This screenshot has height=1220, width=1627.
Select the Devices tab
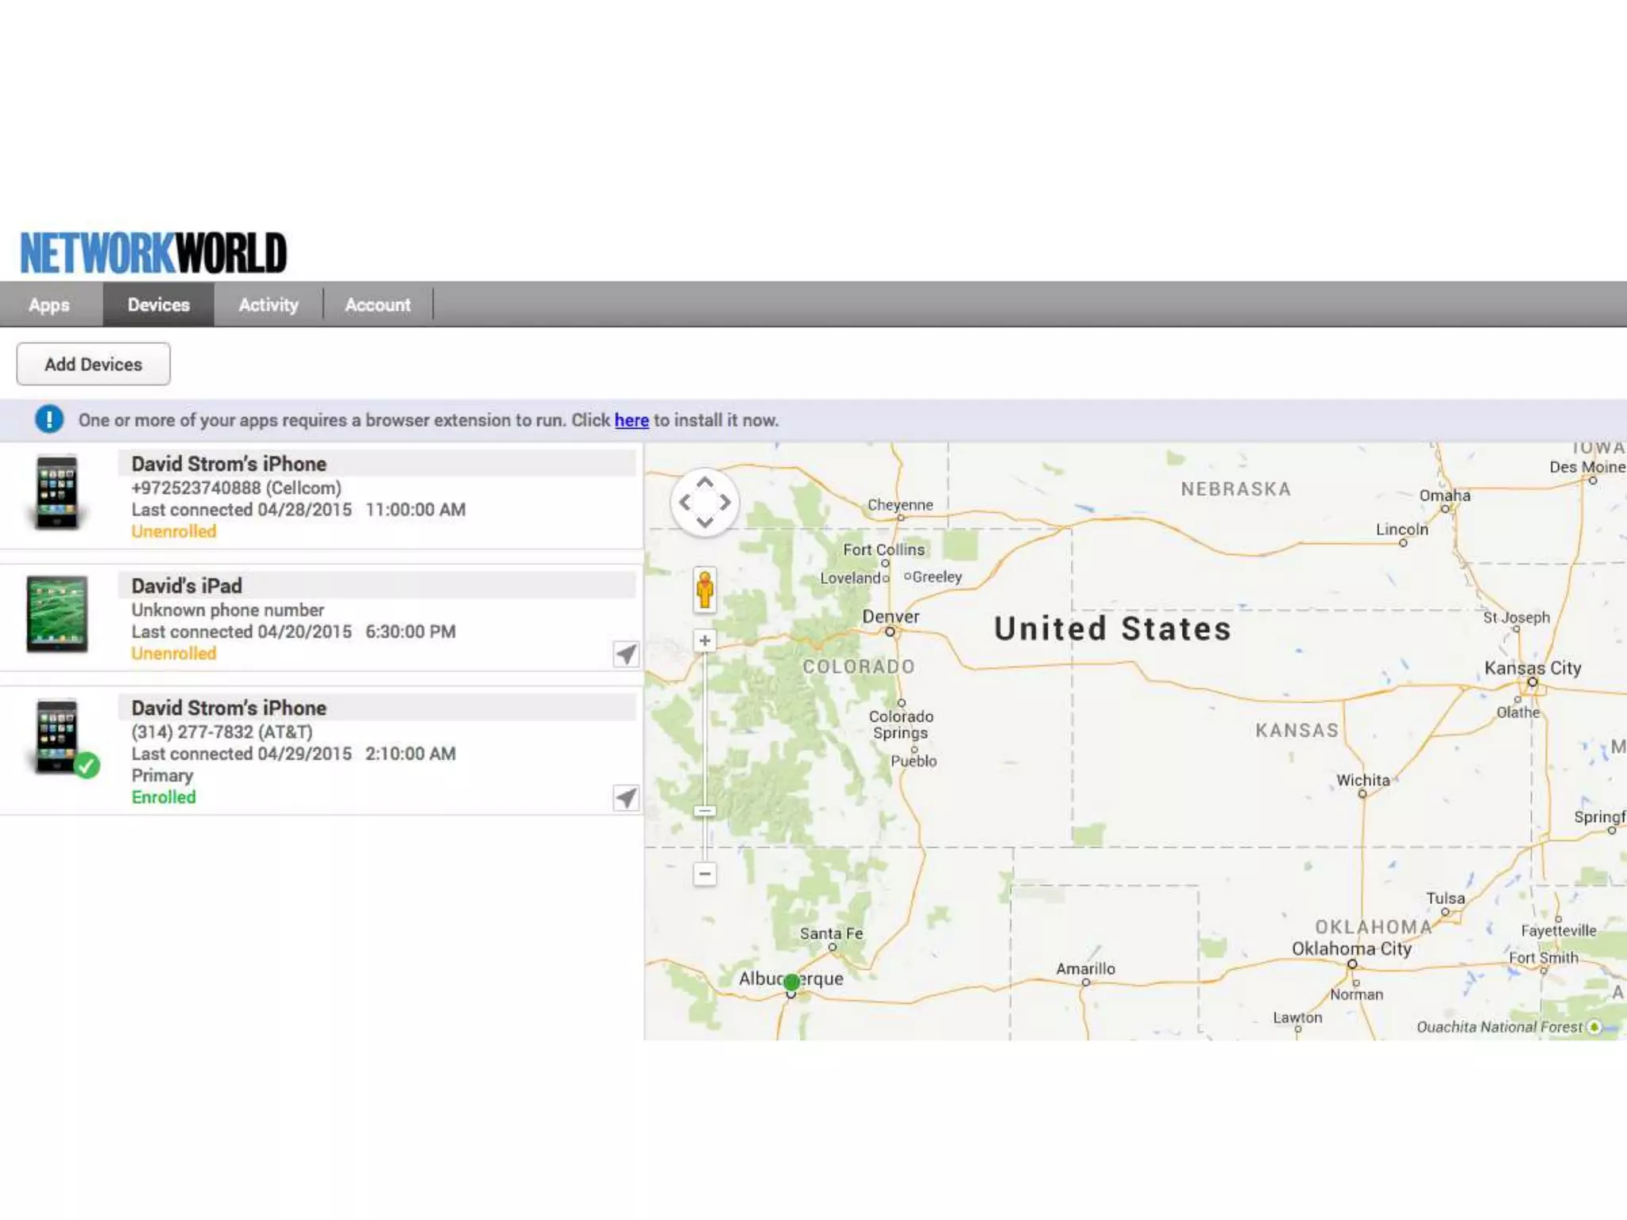point(158,305)
